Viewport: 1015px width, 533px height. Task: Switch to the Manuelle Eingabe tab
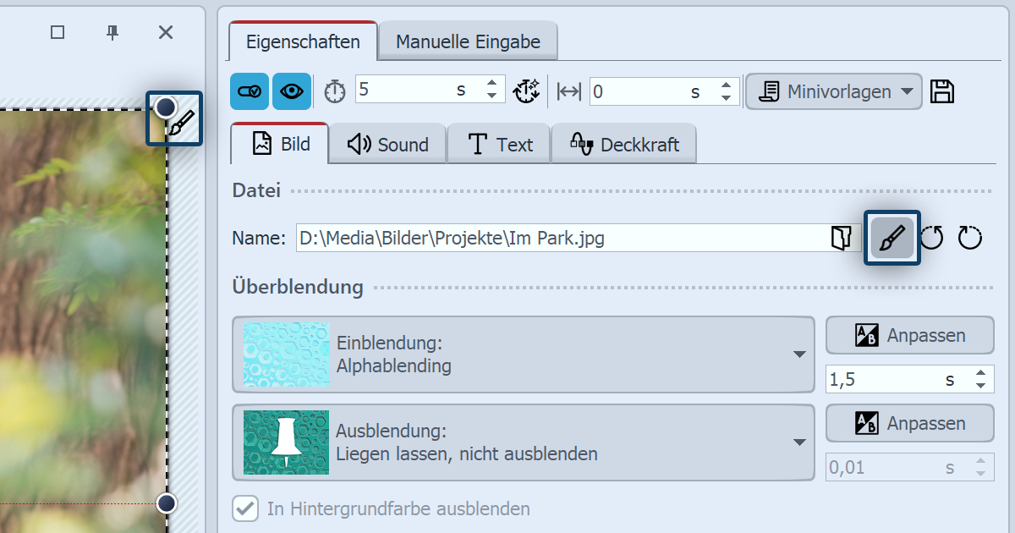pyautogui.click(x=468, y=39)
